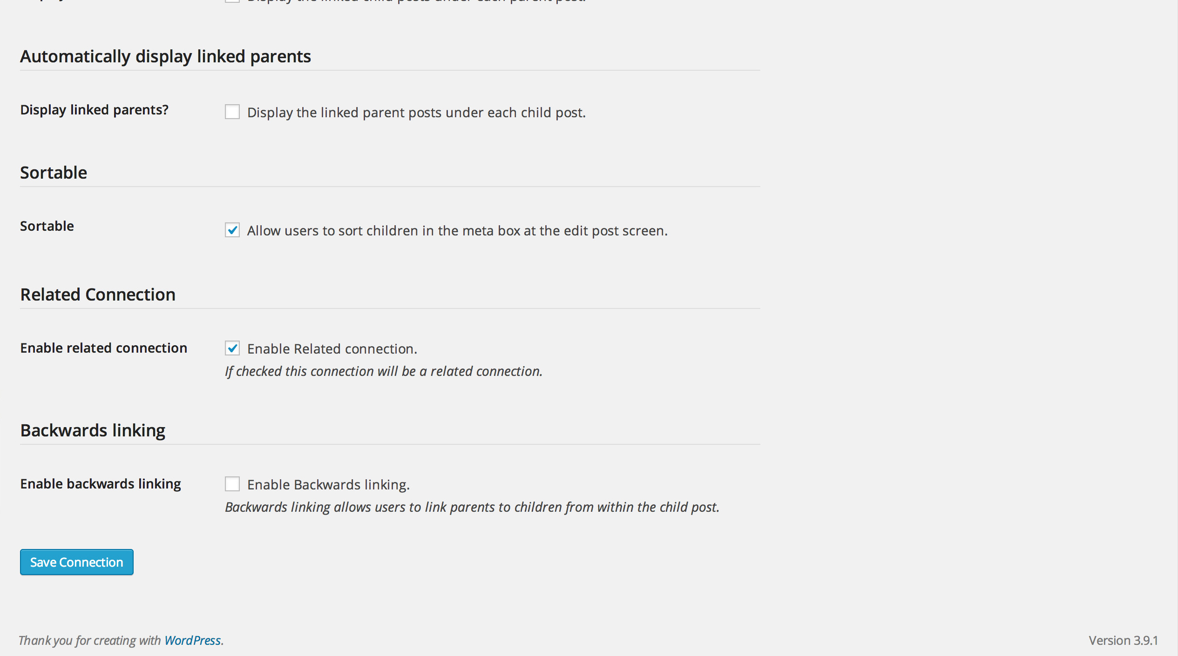Click the italic 'Backwards linking allows users' description
The height and width of the screenshot is (656, 1178).
tap(472, 507)
